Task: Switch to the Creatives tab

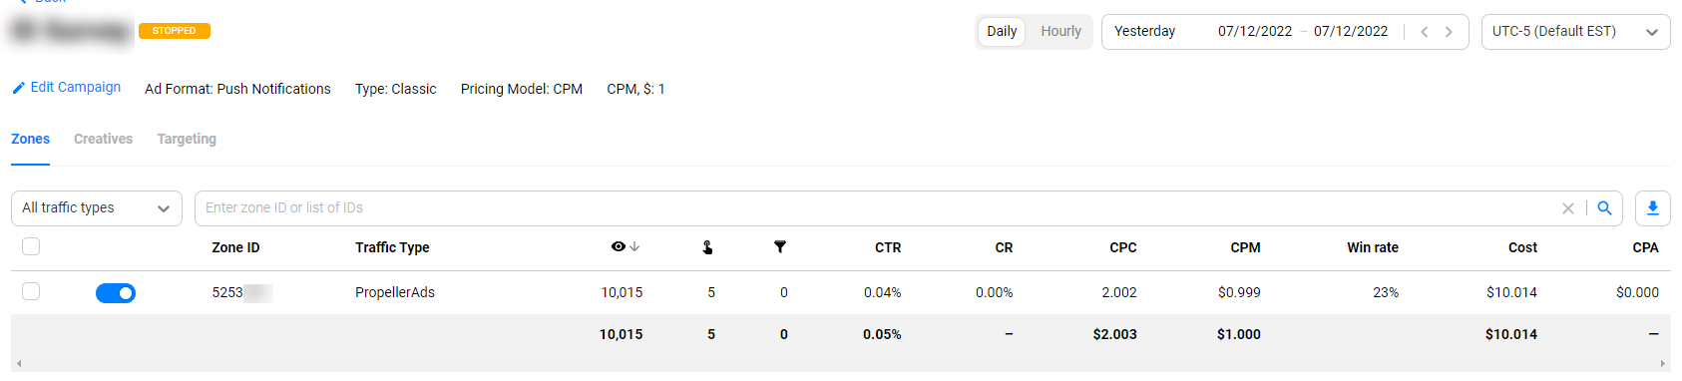Action: tap(103, 139)
